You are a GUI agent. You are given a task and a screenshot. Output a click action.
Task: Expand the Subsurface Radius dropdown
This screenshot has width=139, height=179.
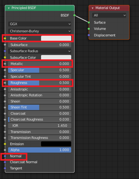pyautogui.click(x=39, y=51)
